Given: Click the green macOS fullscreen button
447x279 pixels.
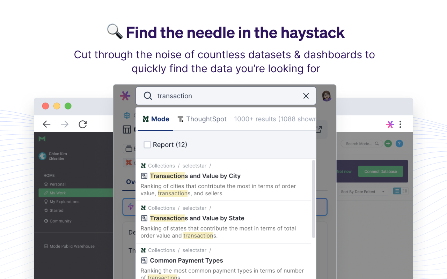Looking at the screenshot, I should (68, 106).
